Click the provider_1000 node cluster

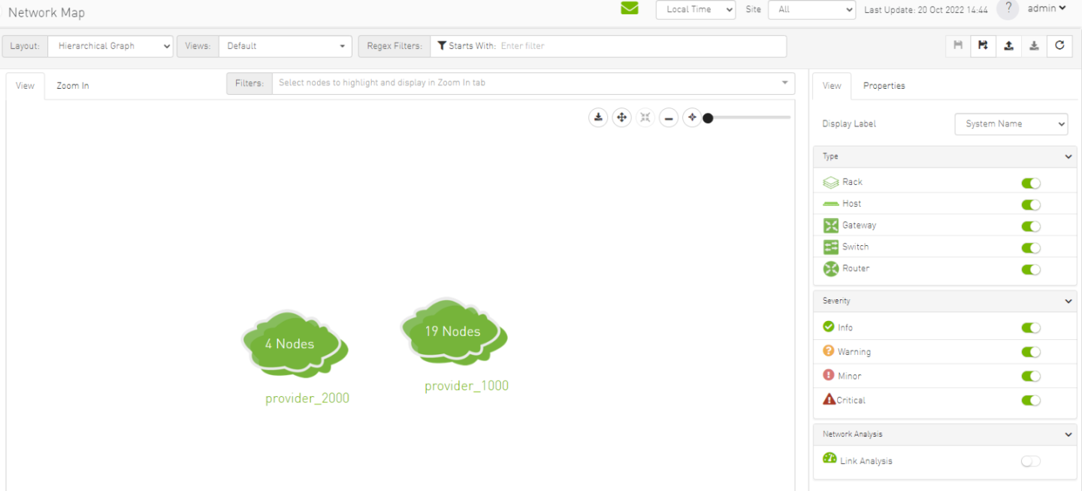(x=454, y=331)
